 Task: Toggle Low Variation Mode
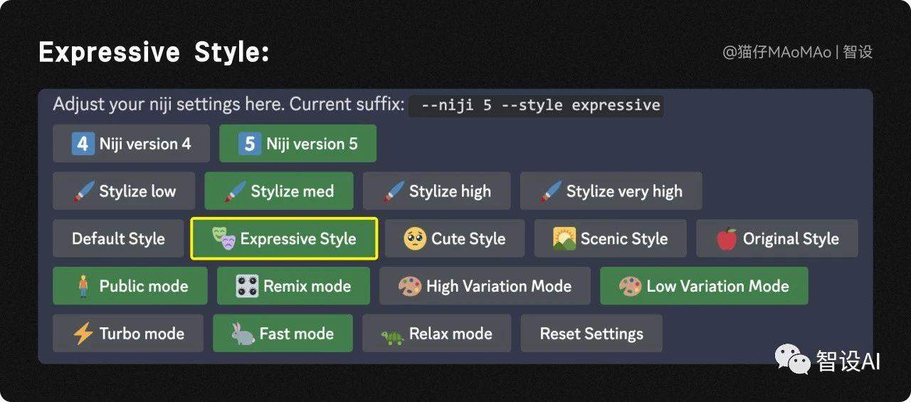[704, 286]
